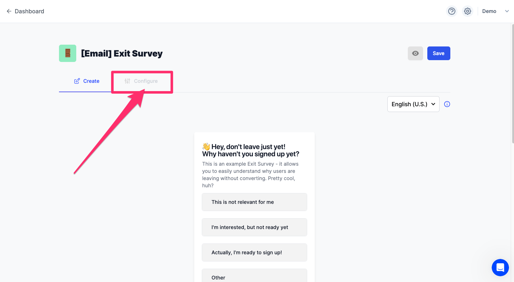Viewport: 514px width, 282px height.
Task: Click the door emoji survey icon
Action: coord(68,53)
